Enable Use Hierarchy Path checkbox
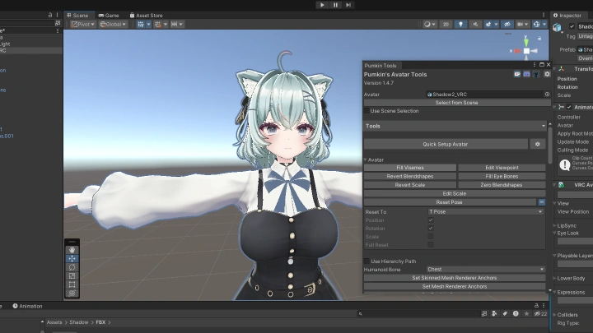 pyautogui.click(x=367, y=261)
